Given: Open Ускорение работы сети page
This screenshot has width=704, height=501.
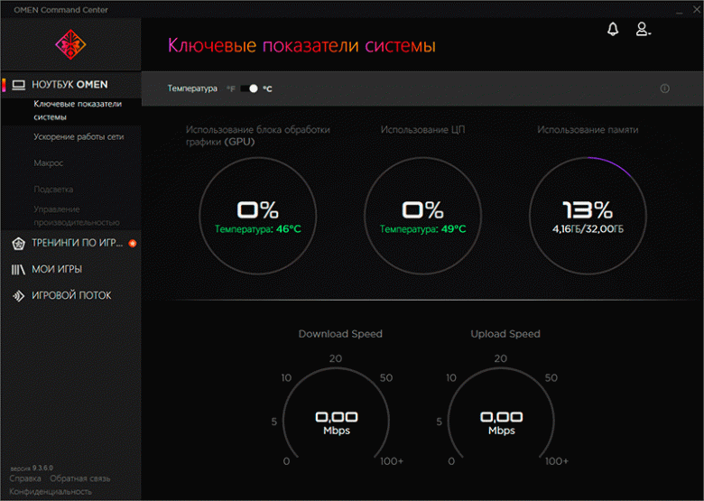Looking at the screenshot, I should point(79,137).
